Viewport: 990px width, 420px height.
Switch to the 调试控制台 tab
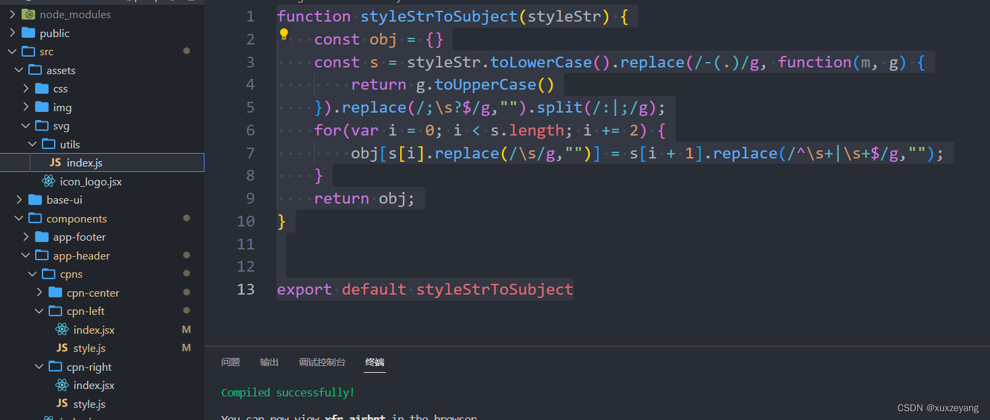(x=322, y=362)
